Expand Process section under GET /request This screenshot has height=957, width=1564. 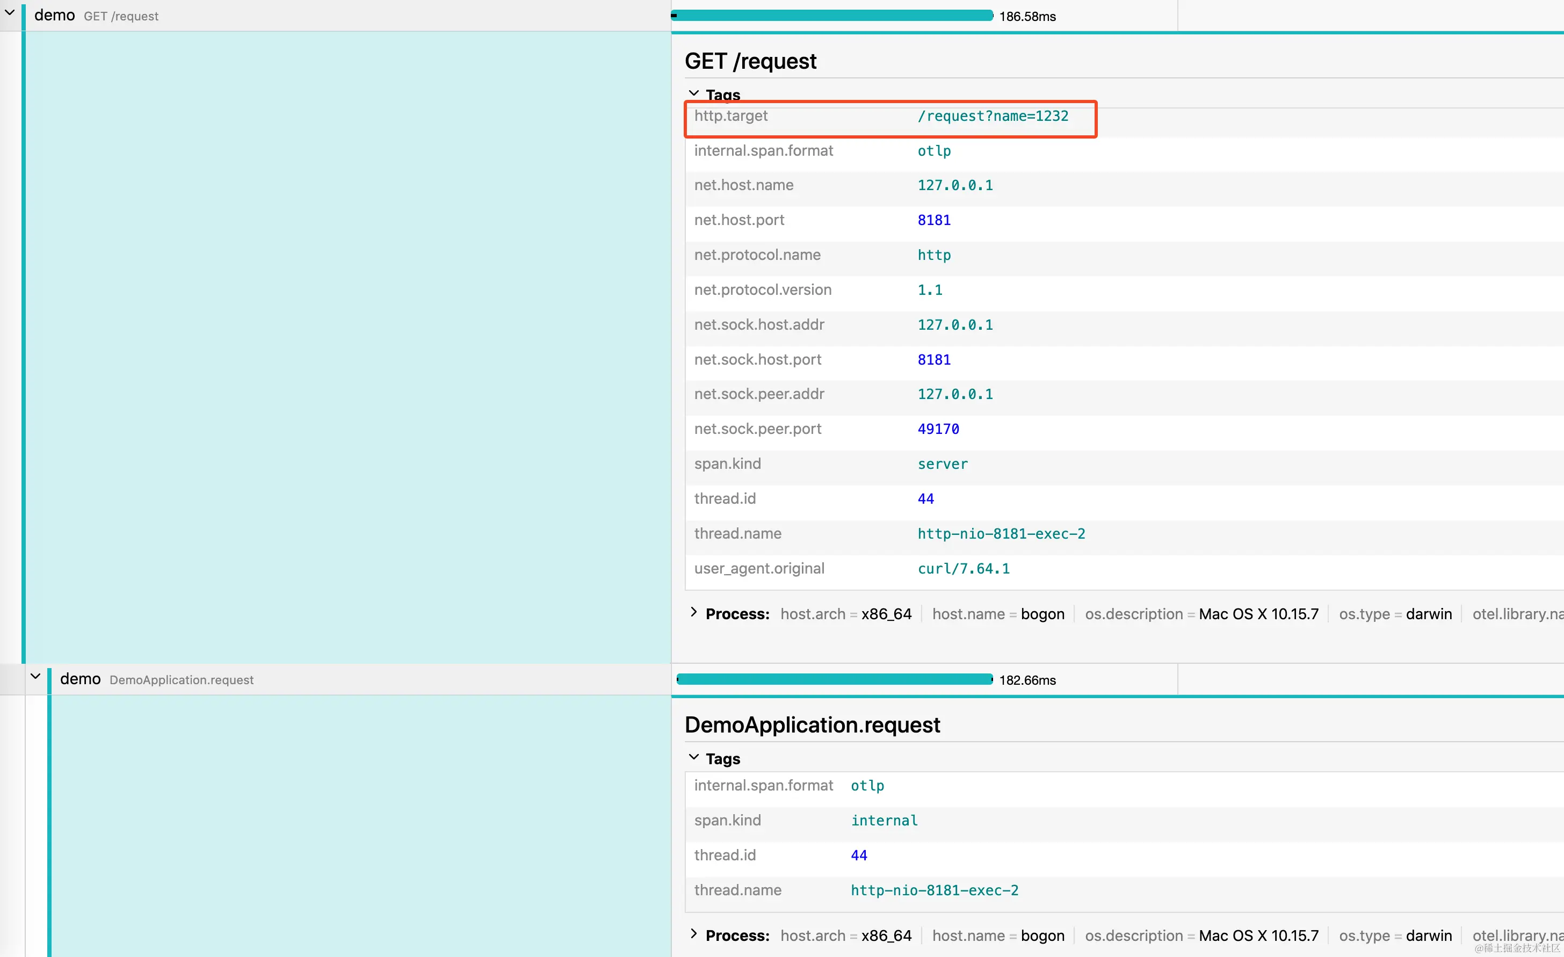point(694,613)
